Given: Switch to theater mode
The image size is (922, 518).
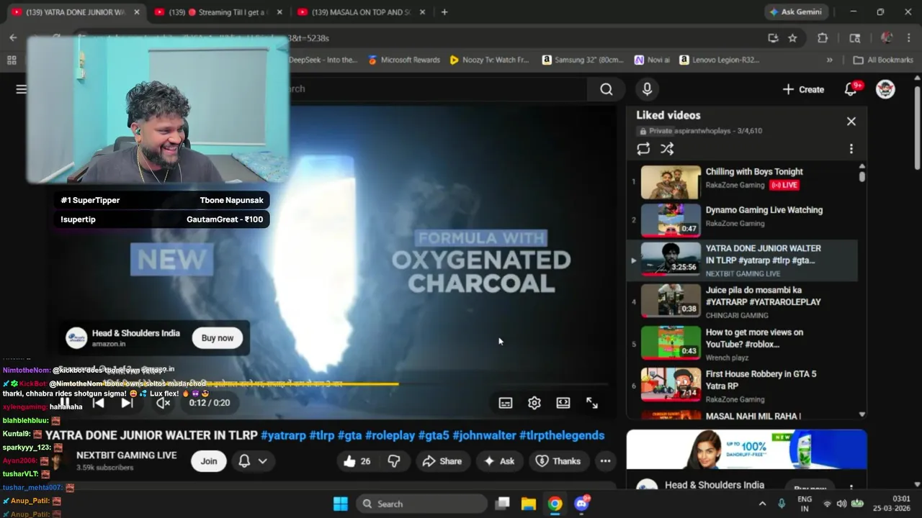Looking at the screenshot, I should coord(563,403).
